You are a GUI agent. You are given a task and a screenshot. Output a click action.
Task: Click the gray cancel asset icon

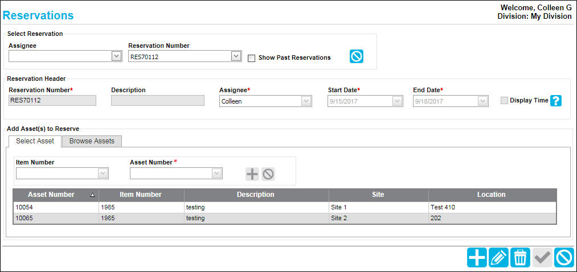(268, 174)
